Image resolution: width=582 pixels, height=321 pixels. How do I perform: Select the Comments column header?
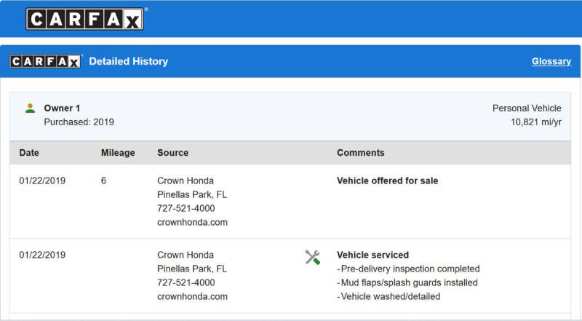click(360, 153)
